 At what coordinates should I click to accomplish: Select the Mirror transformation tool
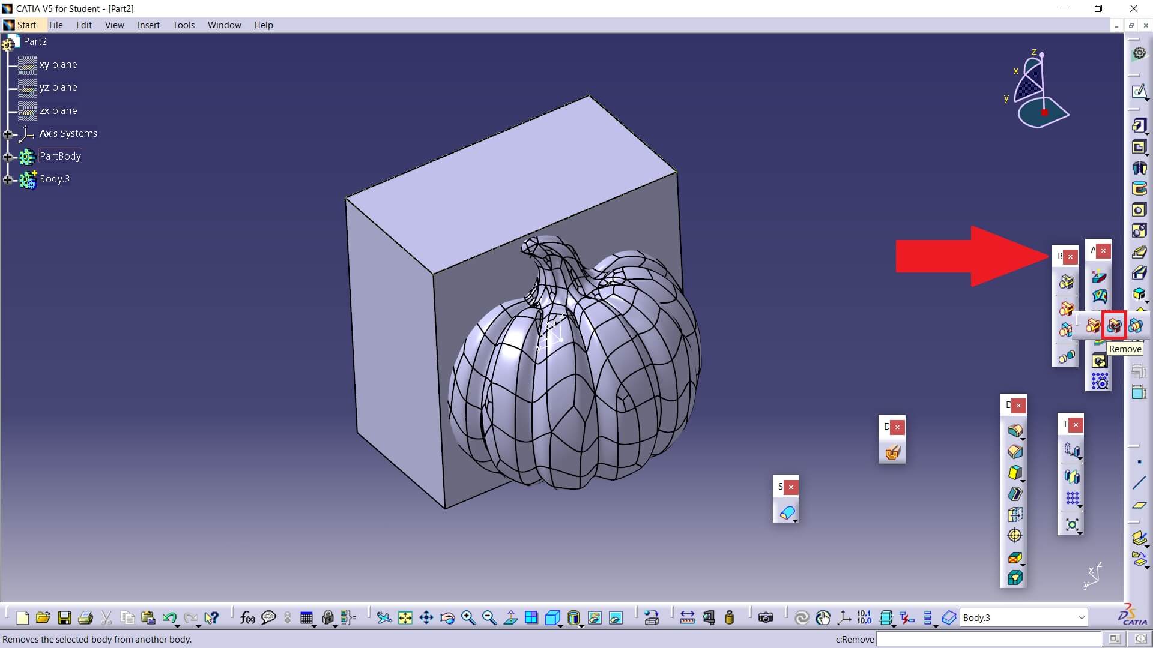1072,476
